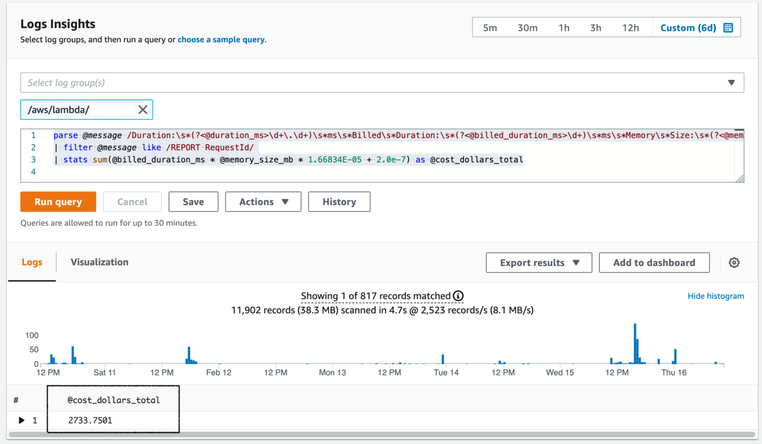This screenshot has height=444, width=762.
Task: Open the date range calendar icon
Action: pyautogui.click(x=728, y=28)
